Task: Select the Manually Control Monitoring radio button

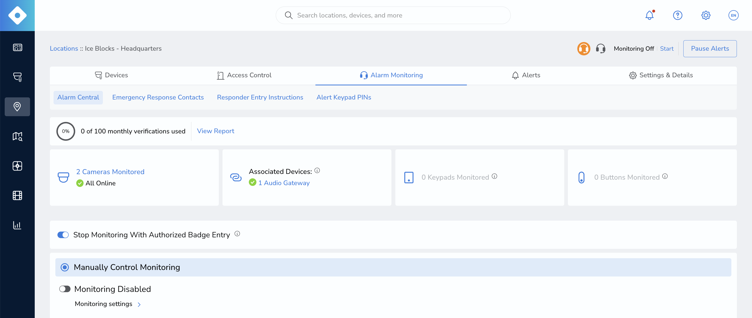Action: [x=64, y=267]
